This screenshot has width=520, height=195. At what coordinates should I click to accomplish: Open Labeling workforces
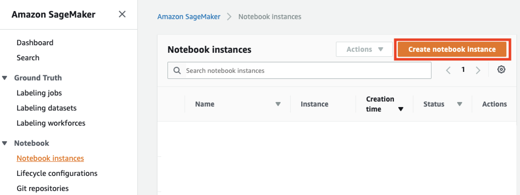pos(51,123)
